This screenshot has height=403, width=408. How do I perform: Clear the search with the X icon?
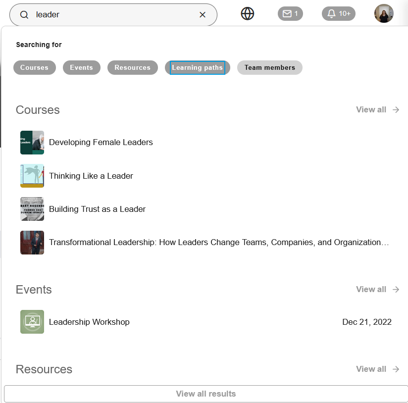(202, 14)
